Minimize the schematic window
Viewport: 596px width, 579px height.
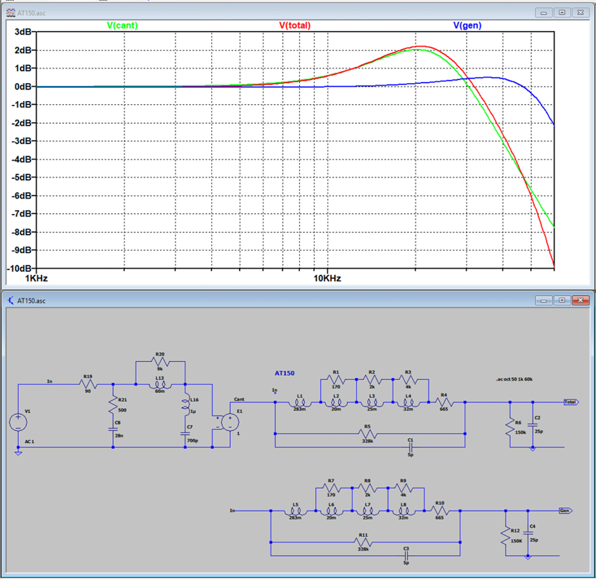543,300
